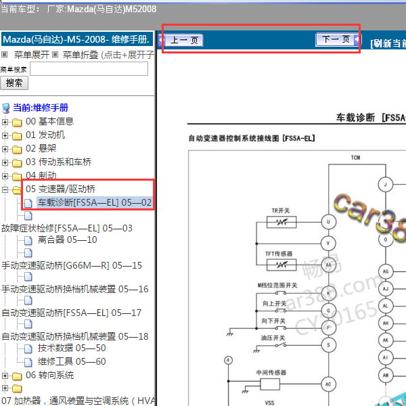This screenshot has width=406, height=406.
Task: Expand the 02 悬架 tree node
Action: click(x=5, y=149)
